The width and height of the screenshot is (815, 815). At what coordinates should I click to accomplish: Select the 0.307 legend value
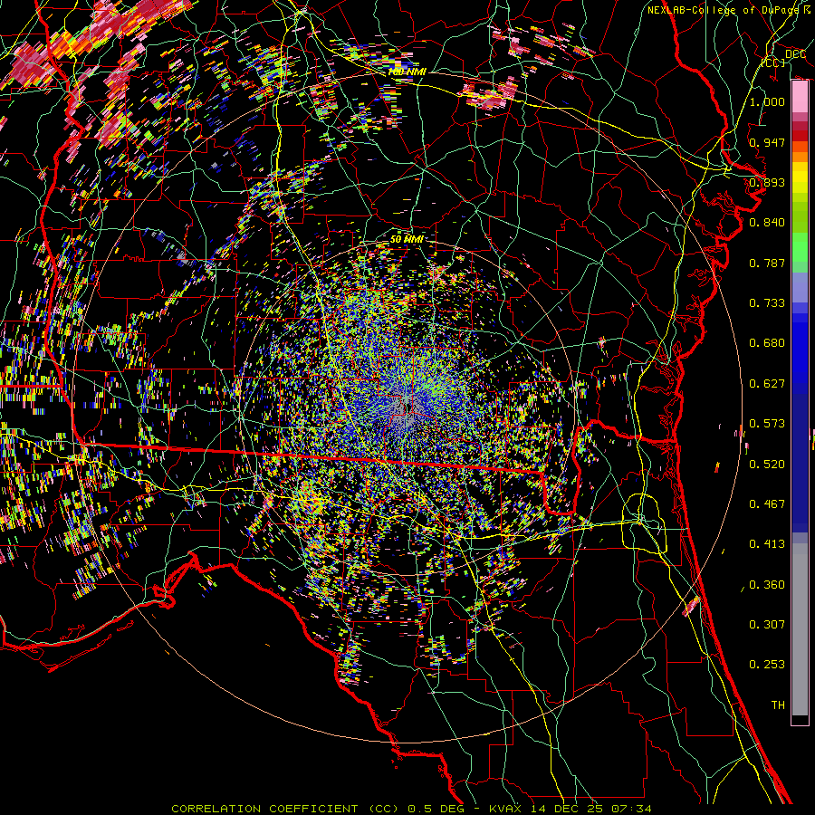click(x=767, y=625)
